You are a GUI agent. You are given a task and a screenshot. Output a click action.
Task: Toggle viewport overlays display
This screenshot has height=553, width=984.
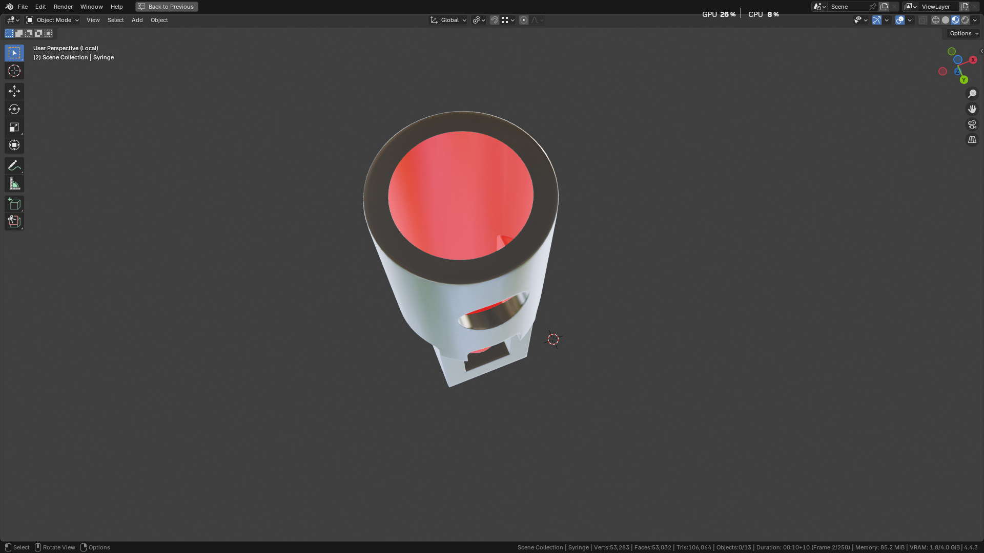899,20
